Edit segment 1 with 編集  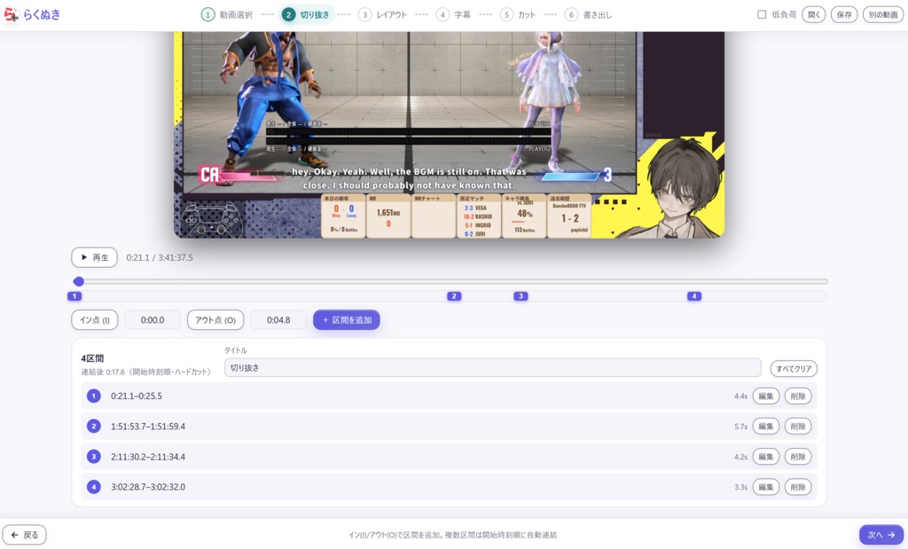tap(765, 396)
